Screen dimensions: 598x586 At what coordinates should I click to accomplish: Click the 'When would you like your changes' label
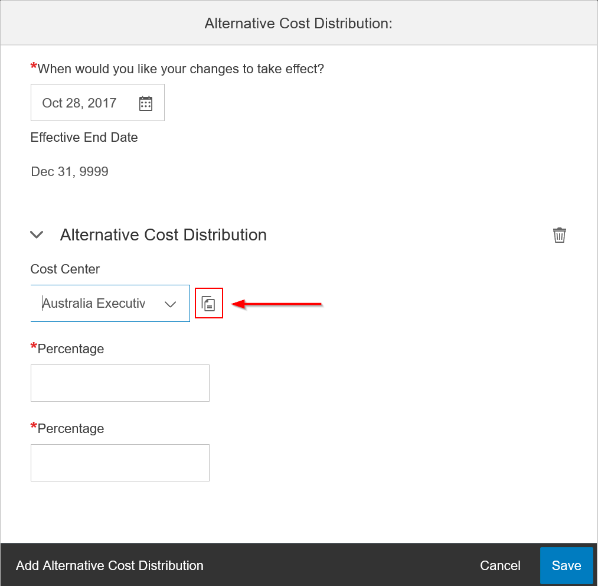pyautogui.click(x=177, y=69)
